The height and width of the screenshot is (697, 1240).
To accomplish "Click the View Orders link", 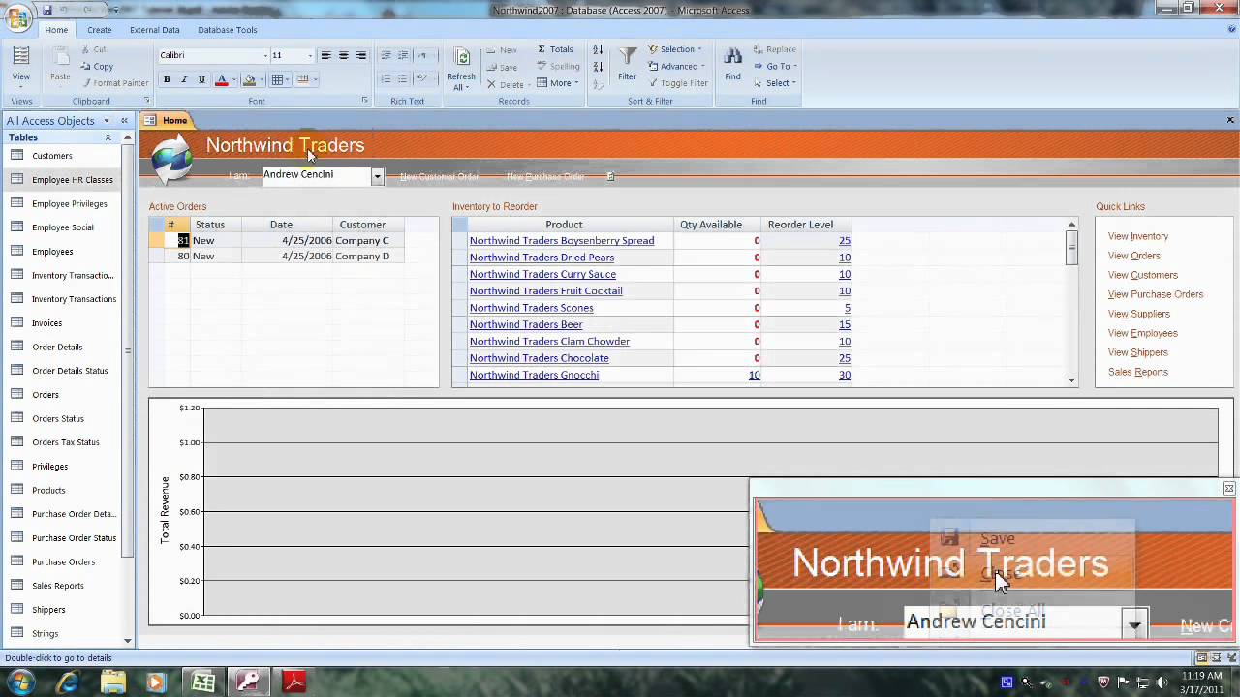I will click(x=1133, y=256).
